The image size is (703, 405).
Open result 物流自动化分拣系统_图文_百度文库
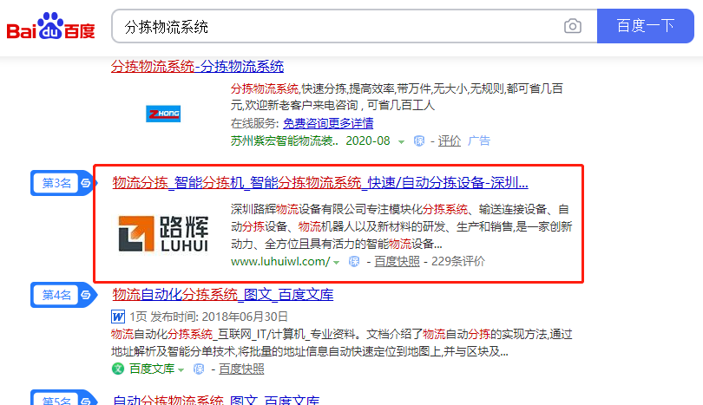(223, 295)
